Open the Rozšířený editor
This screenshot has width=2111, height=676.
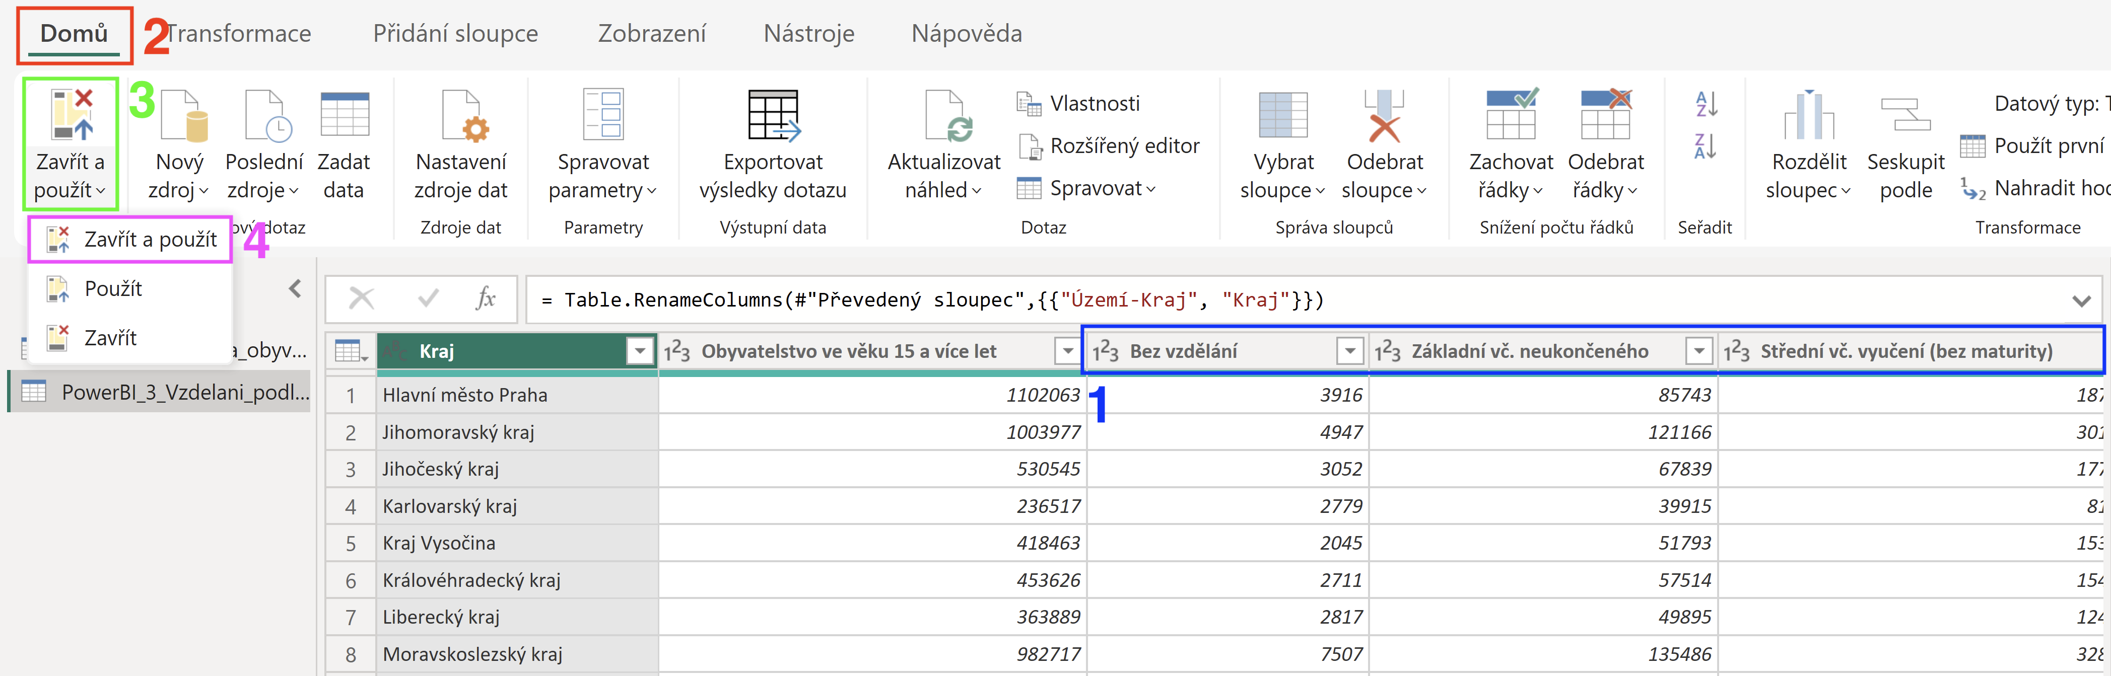coord(1109,146)
